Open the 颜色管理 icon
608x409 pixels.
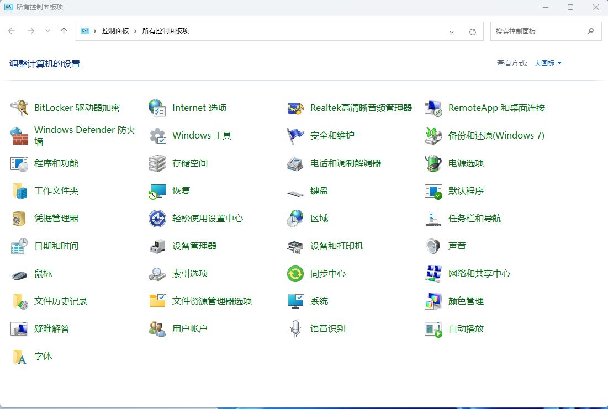[433, 301]
